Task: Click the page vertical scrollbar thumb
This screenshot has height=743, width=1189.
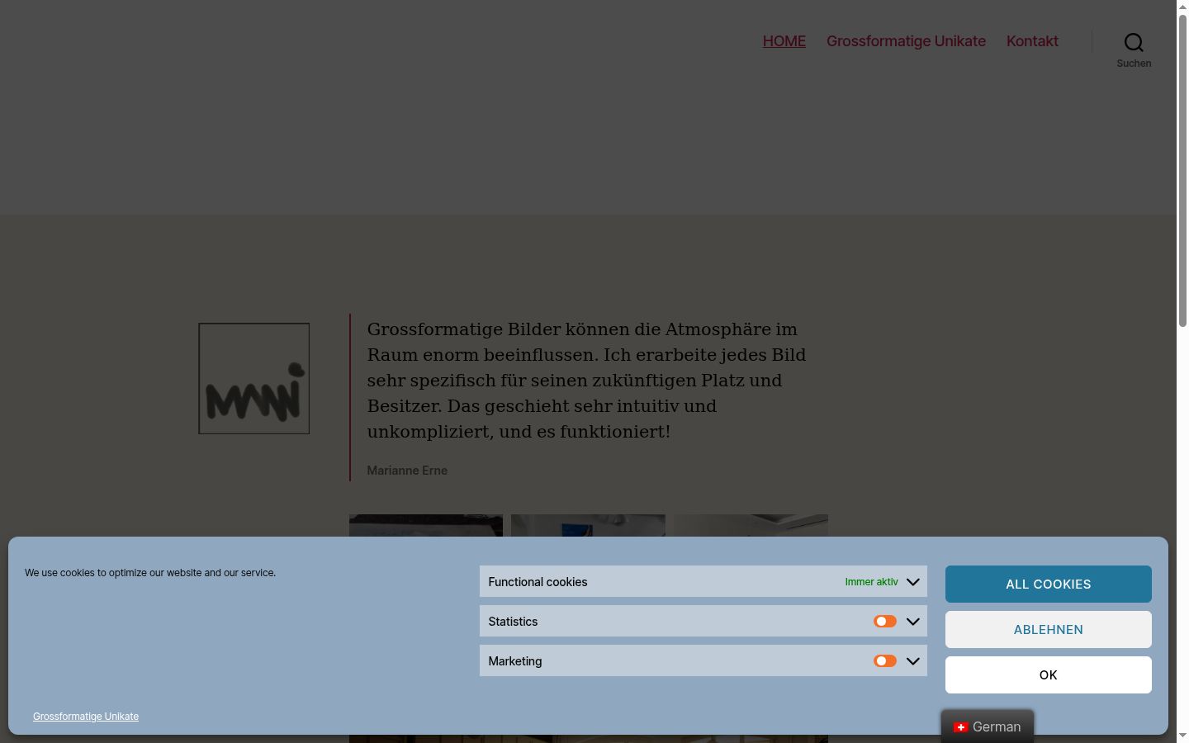Action: pyautogui.click(x=1182, y=171)
